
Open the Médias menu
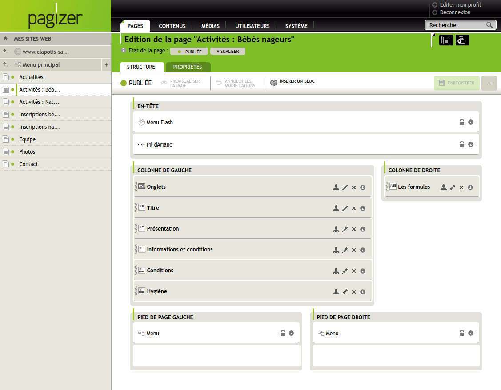(210, 26)
